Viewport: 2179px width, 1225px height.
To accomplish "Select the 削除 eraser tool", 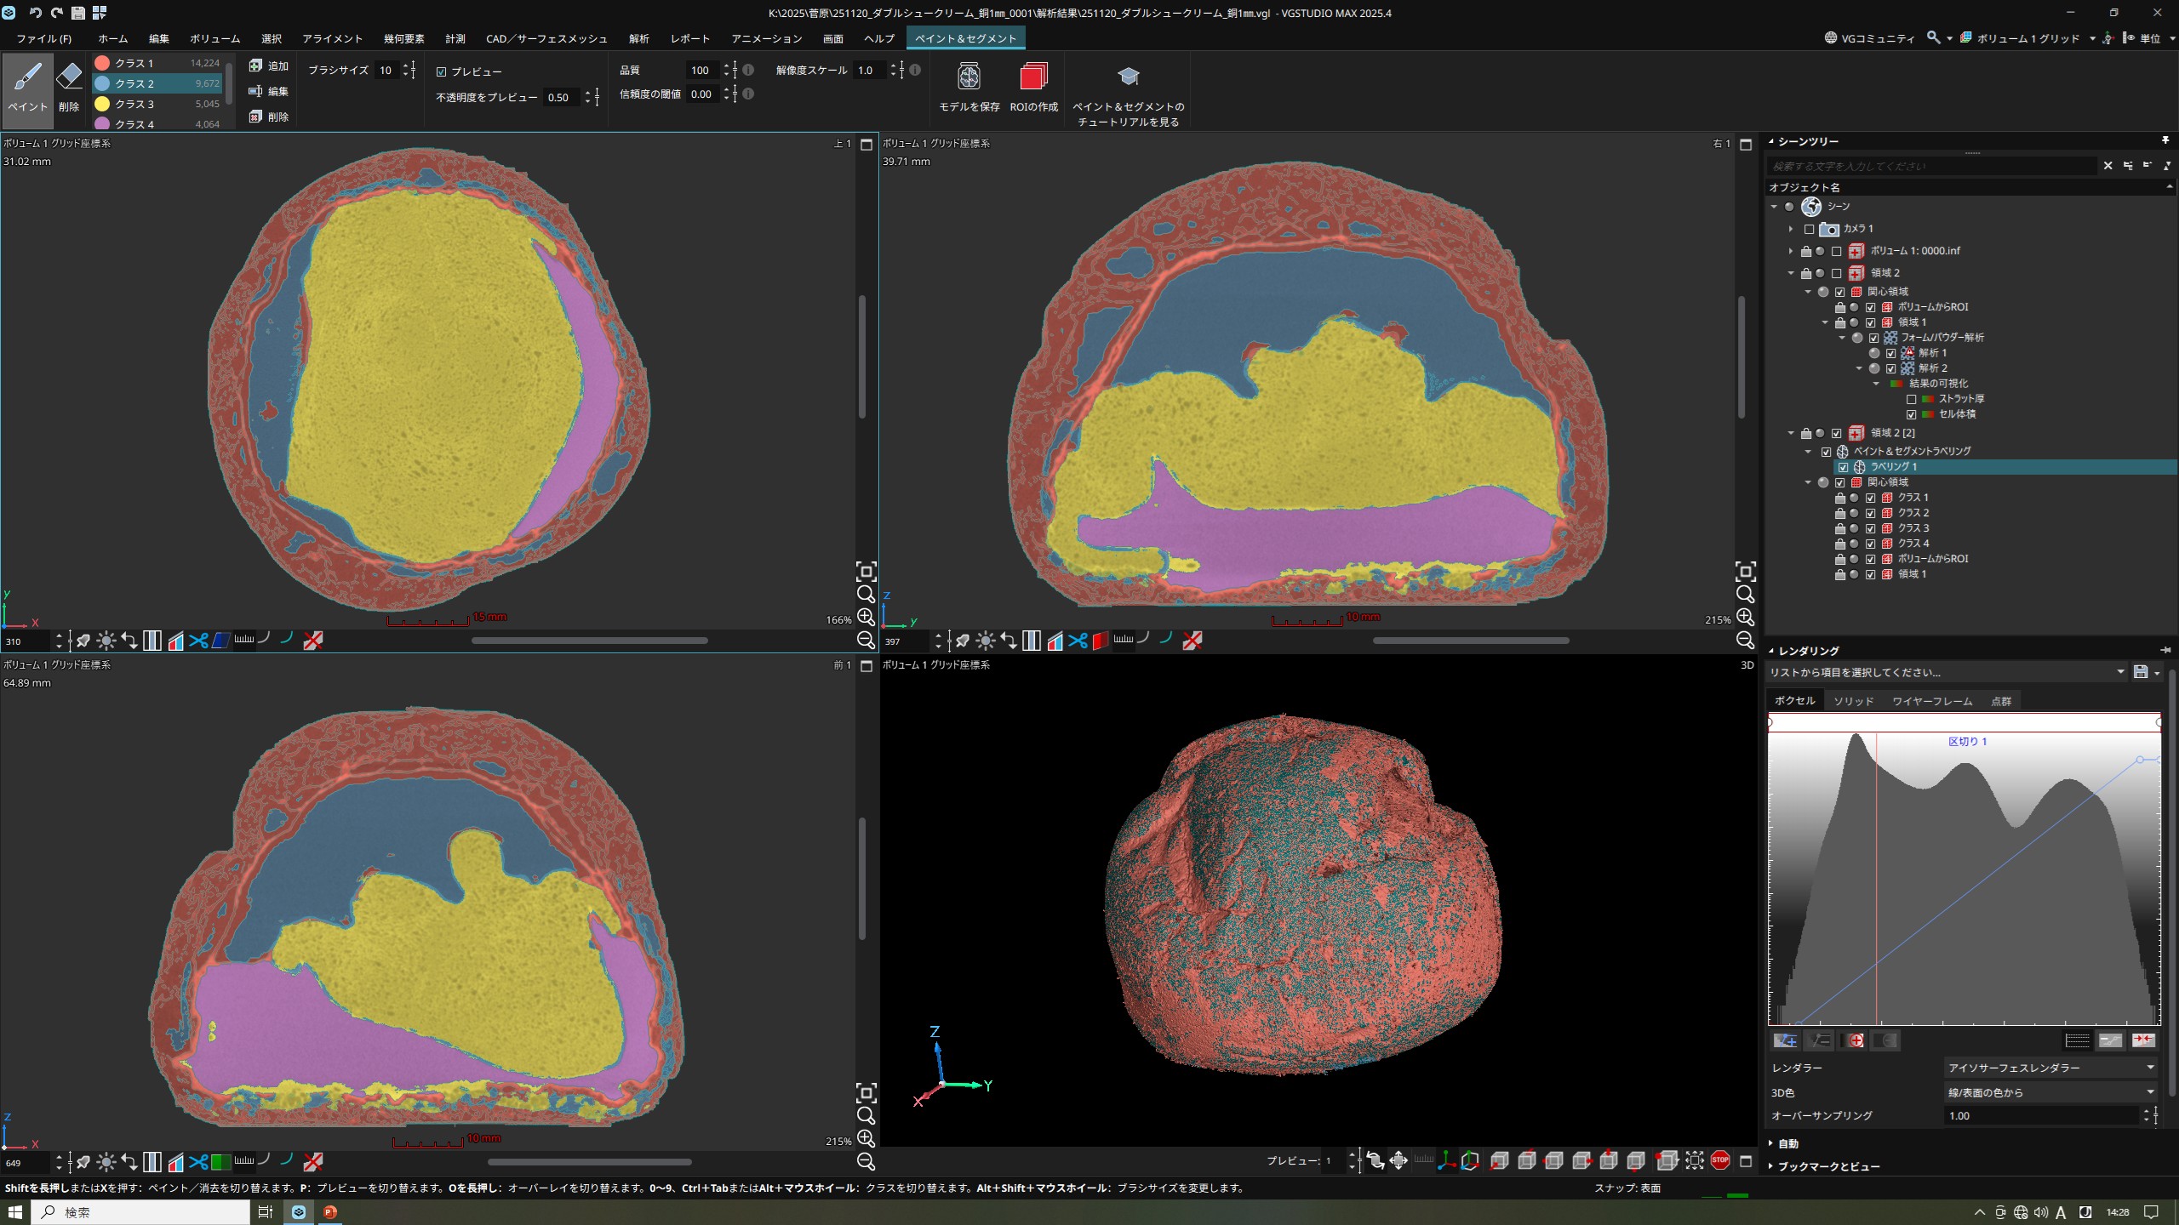I will point(69,88).
